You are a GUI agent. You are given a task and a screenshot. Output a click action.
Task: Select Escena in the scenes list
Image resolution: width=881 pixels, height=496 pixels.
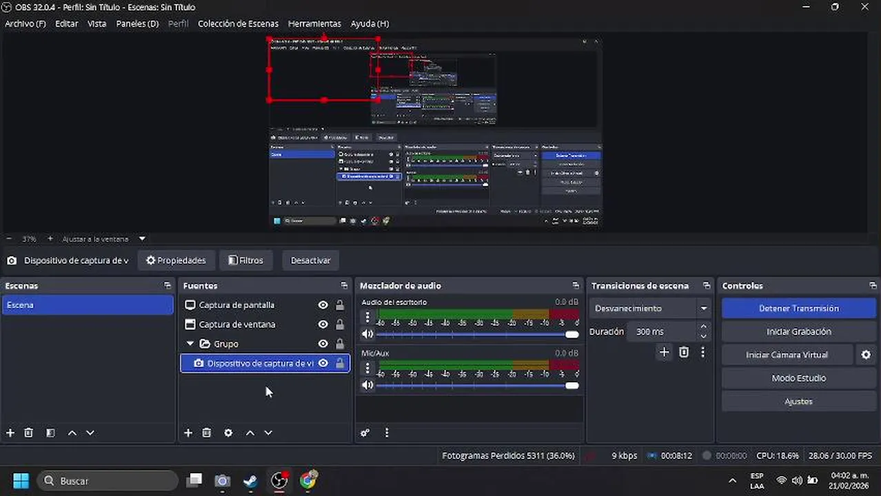point(88,305)
